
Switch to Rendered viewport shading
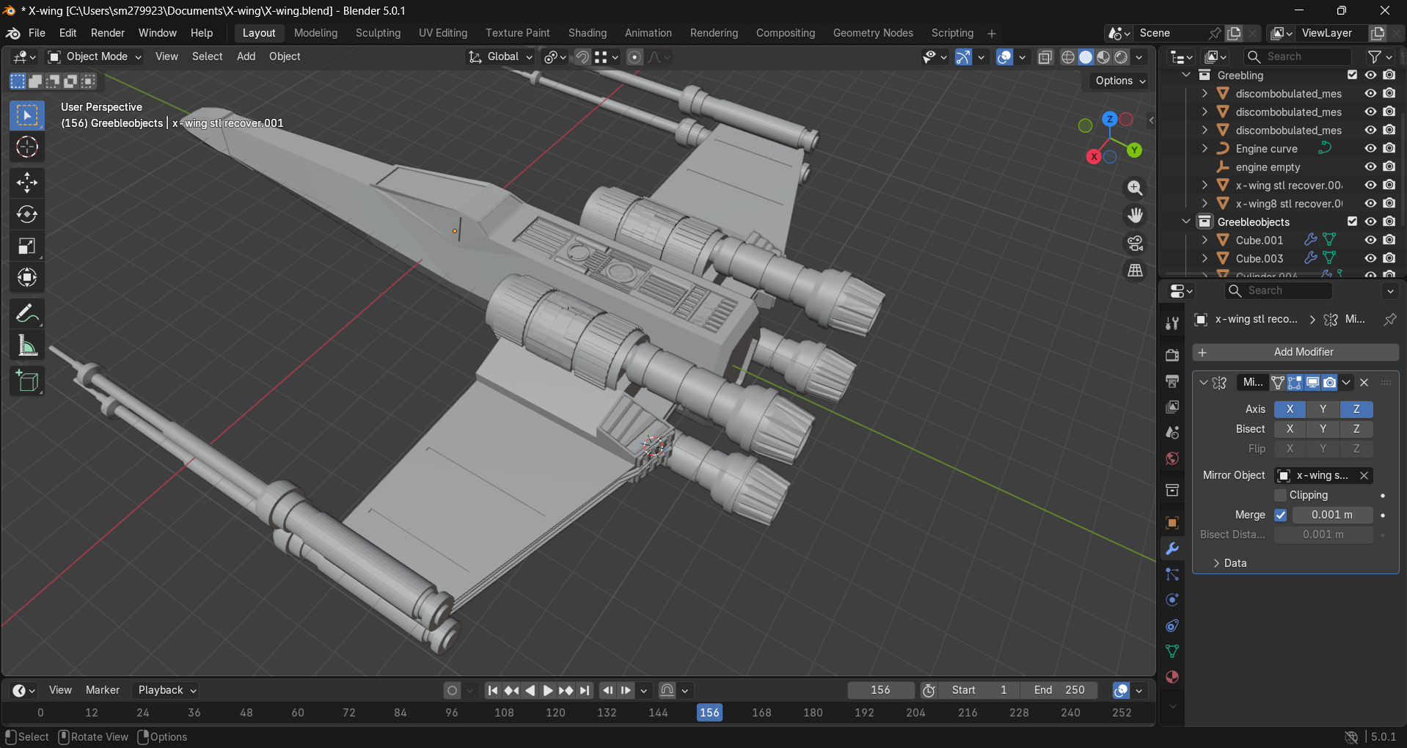(x=1122, y=57)
